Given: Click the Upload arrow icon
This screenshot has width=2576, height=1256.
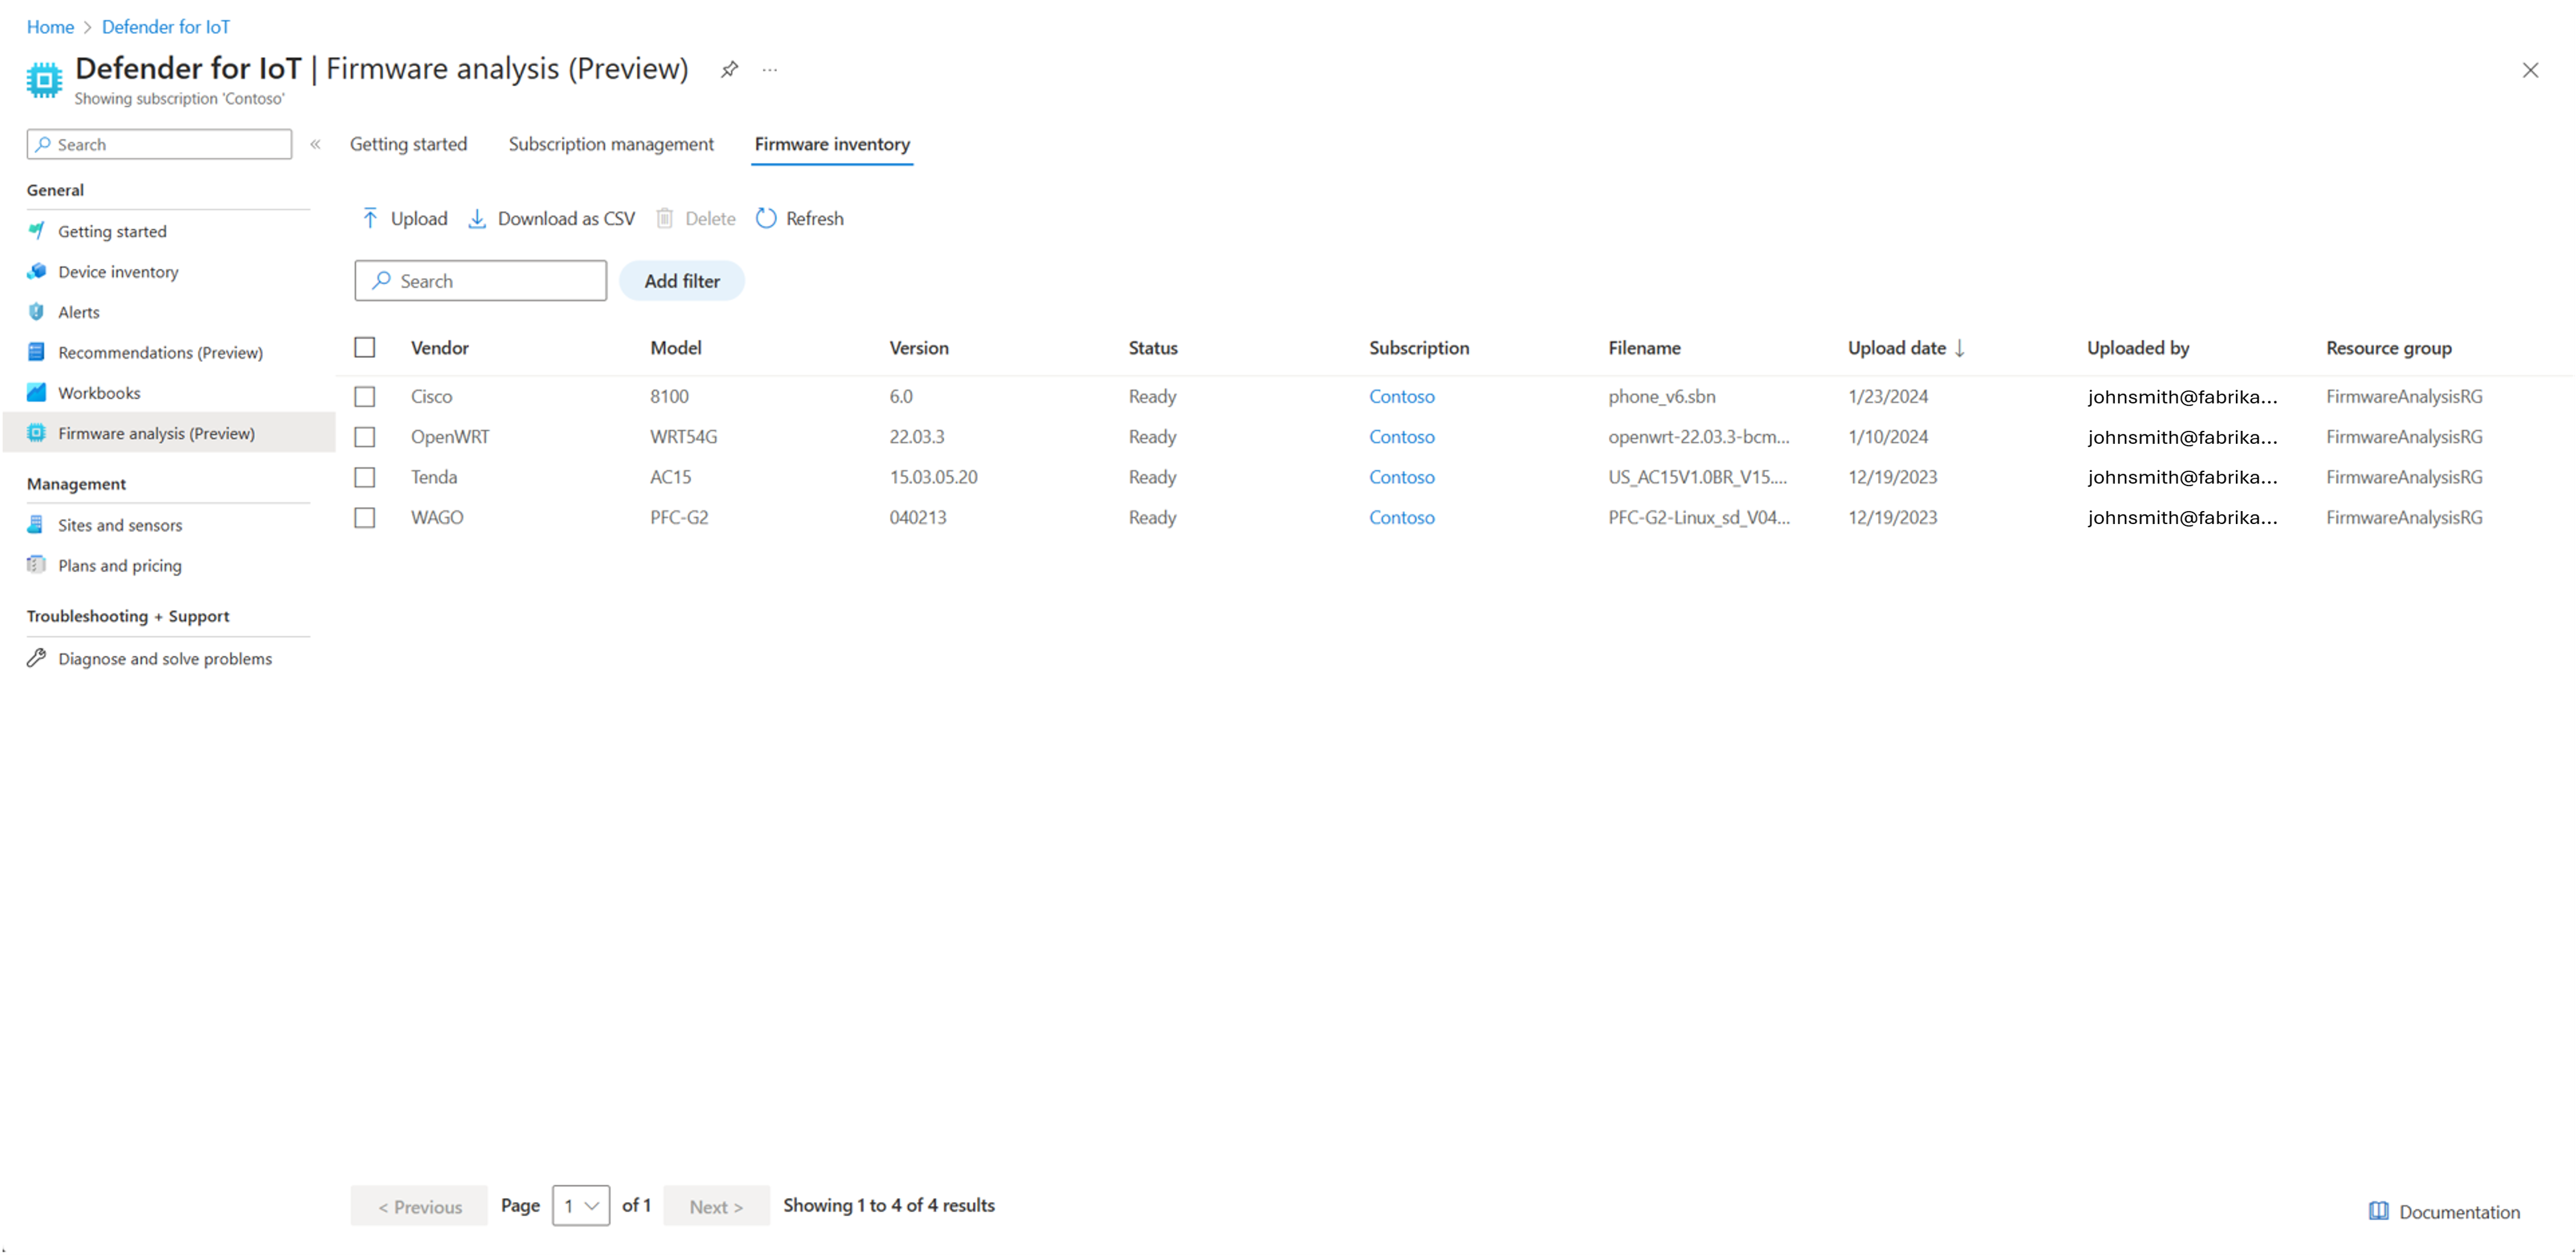Looking at the screenshot, I should (370, 218).
